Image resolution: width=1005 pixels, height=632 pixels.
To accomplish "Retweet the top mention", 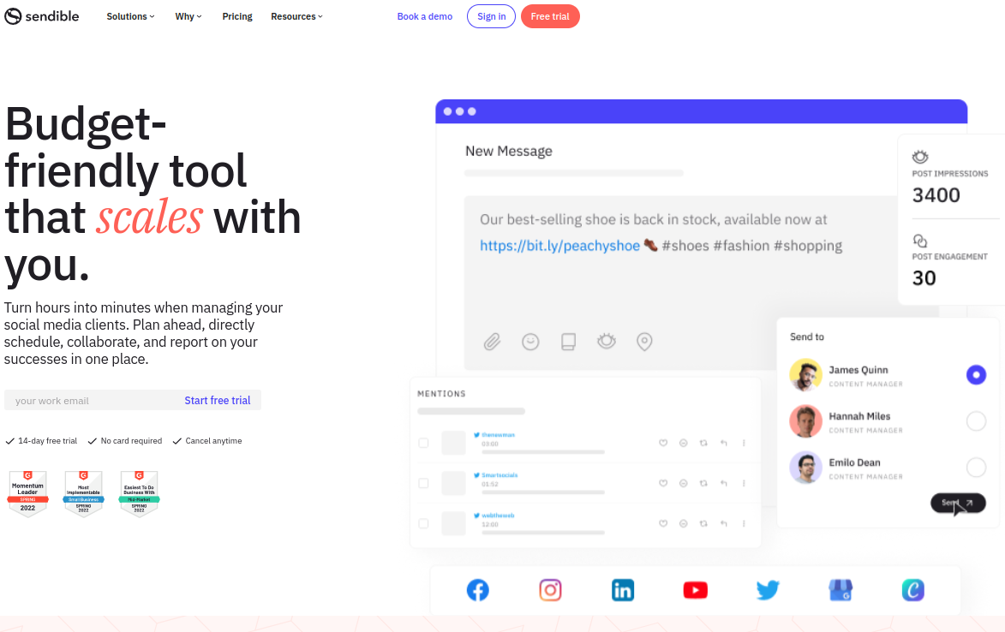I will tap(703, 443).
